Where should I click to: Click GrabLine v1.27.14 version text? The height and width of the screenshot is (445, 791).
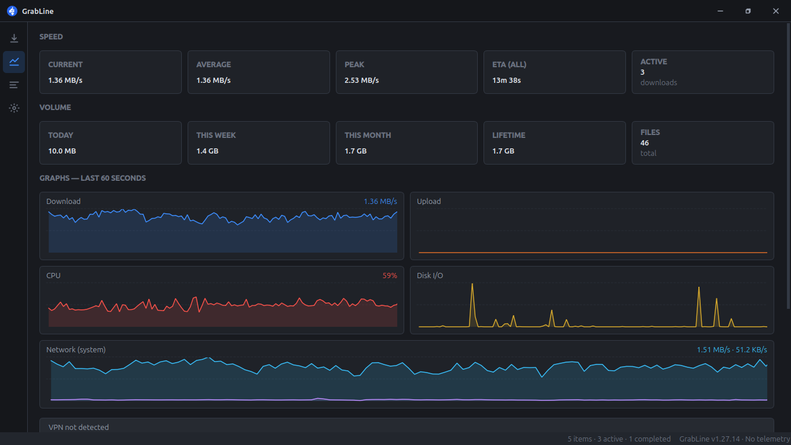709,439
